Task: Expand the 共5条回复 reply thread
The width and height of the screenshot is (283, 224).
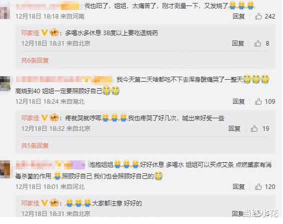Action: point(35,145)
